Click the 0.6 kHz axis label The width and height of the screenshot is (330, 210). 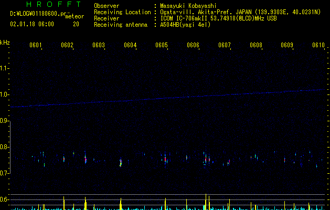point(5,199)
